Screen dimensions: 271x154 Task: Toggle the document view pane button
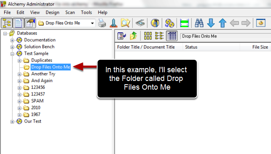[x=18, y=23]
